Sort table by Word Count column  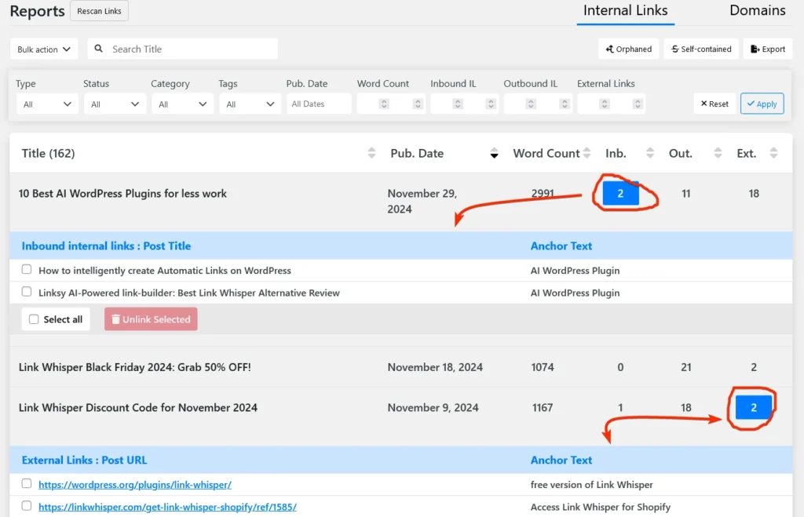(x=587, y=153)
